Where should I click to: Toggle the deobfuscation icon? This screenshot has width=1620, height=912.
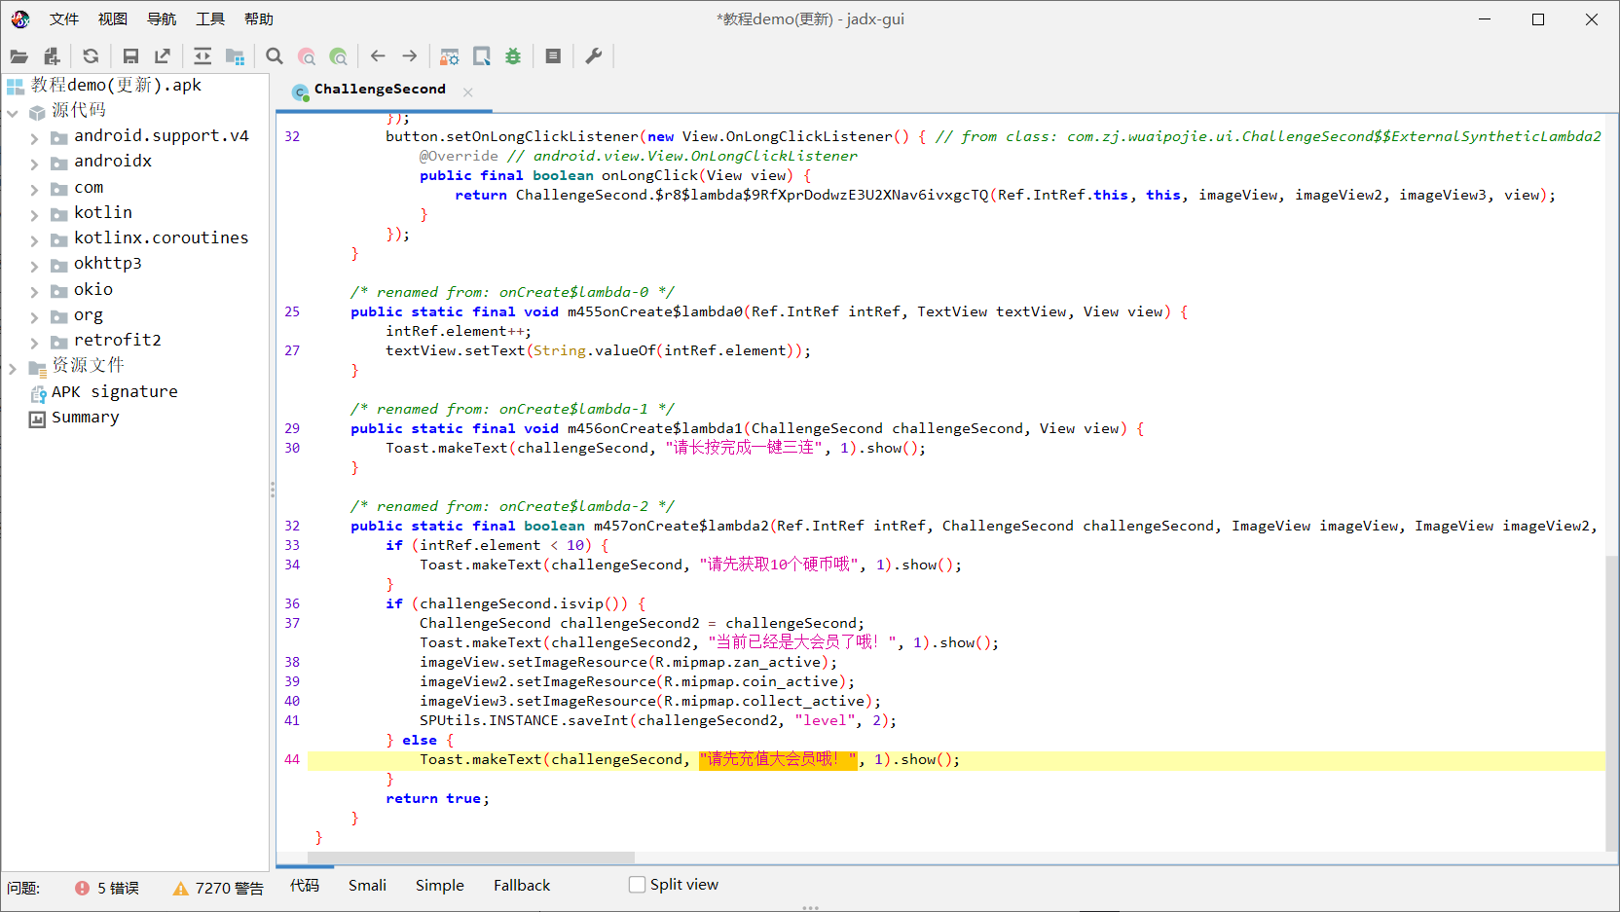(x=449, y=56)
